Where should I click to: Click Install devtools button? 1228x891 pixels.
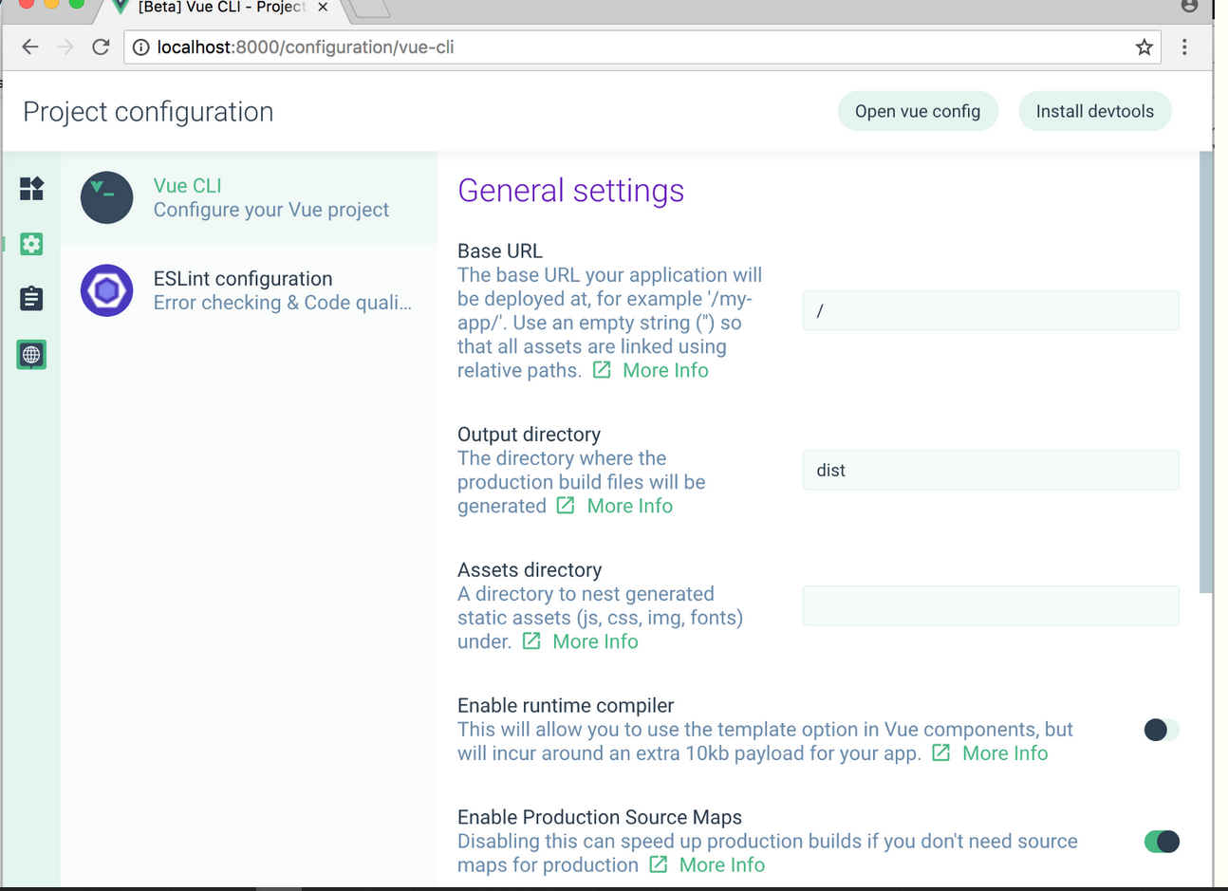[1095, 111]
